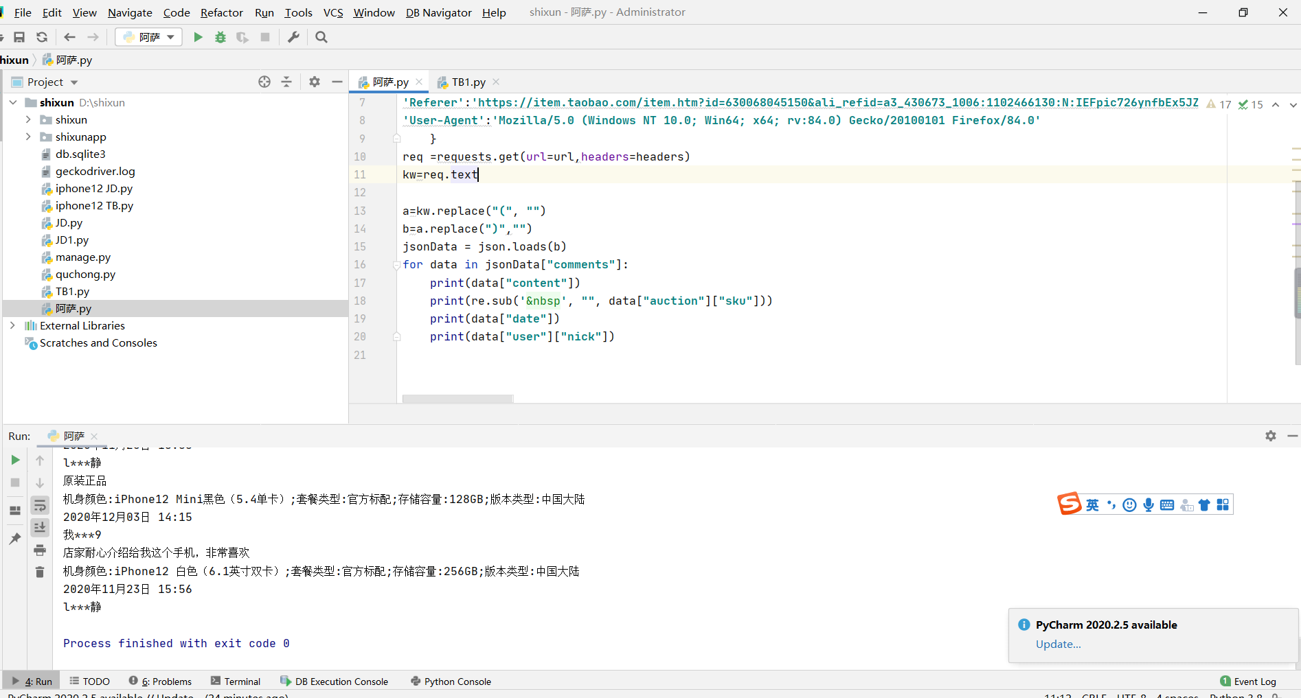Open settings via the wrench icon
Image resolution: width=1301 pixels, height=698 pixels.
click(293, 37)
